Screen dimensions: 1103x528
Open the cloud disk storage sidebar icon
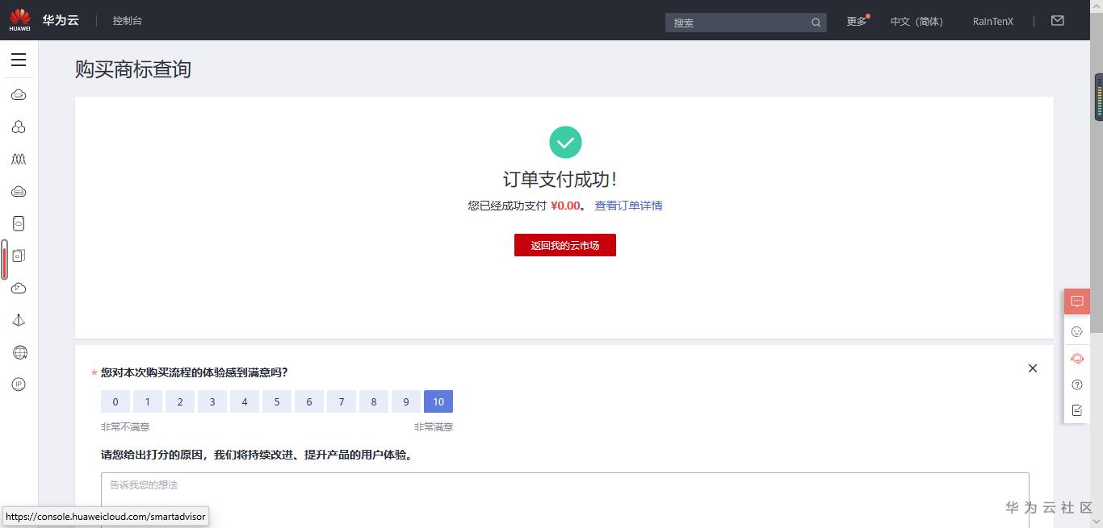[x=19, y=224]
